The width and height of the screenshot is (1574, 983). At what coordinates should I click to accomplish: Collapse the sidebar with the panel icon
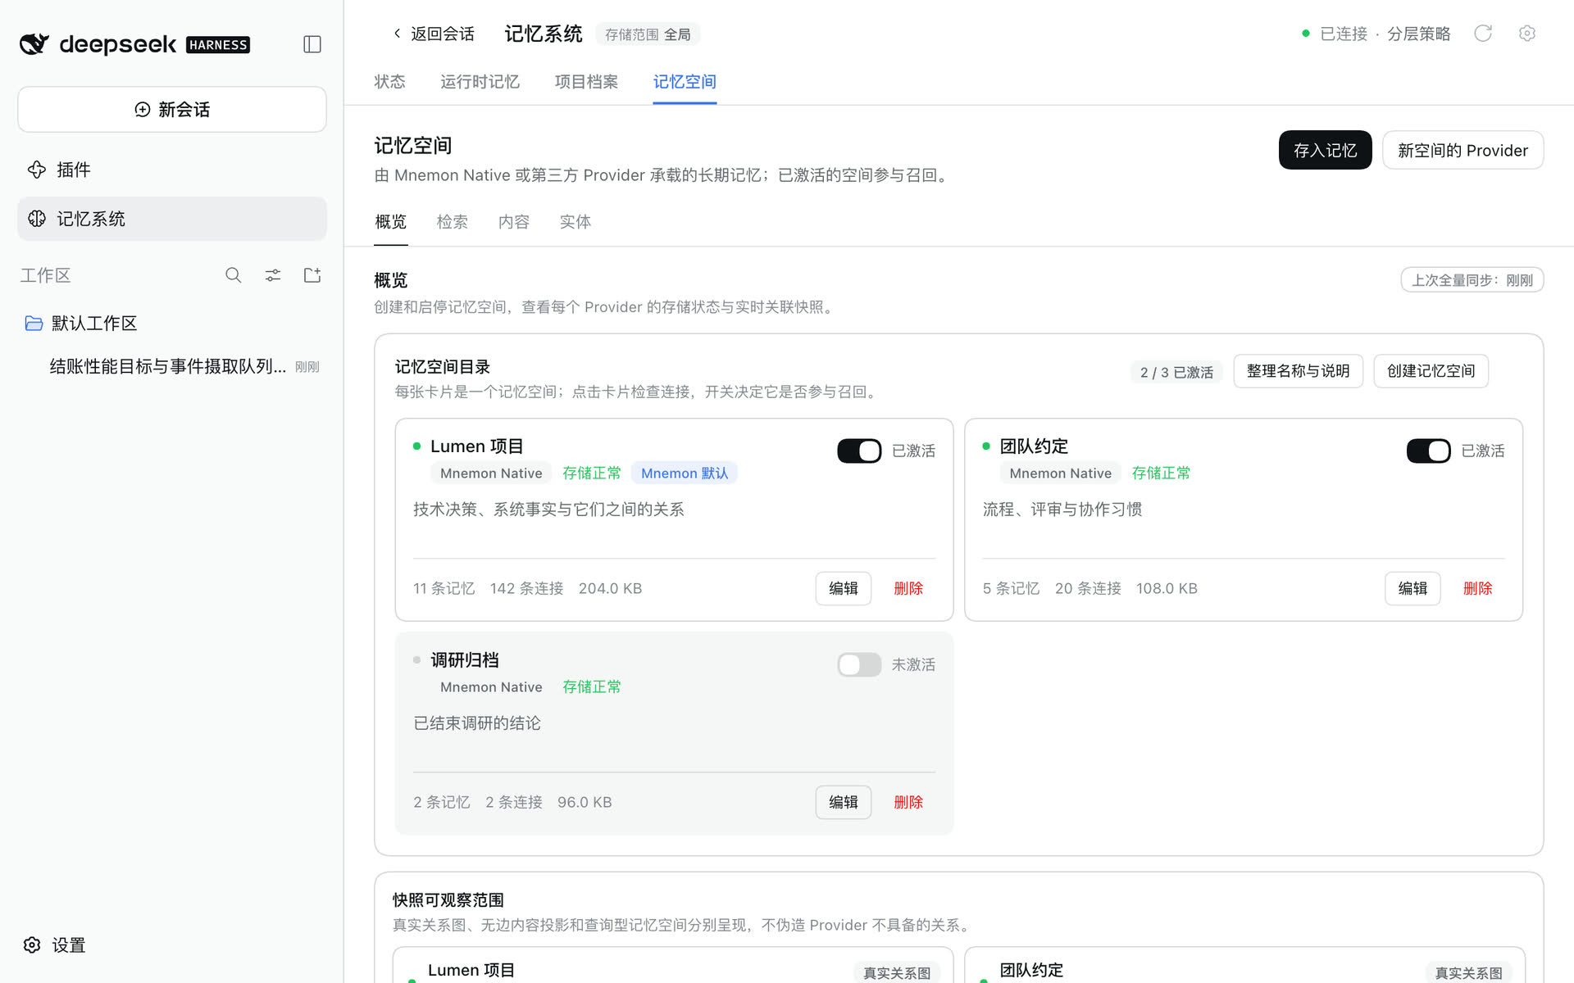tap(312, 44)
